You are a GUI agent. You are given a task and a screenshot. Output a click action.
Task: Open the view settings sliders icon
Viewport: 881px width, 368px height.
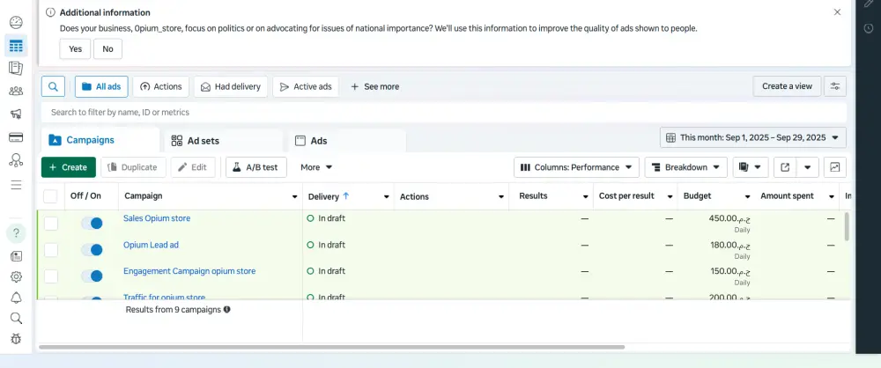point(834,86)
